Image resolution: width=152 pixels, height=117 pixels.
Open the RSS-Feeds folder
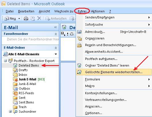(26, 93)
